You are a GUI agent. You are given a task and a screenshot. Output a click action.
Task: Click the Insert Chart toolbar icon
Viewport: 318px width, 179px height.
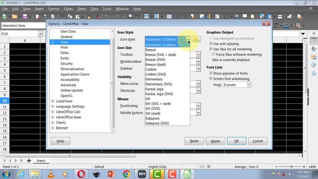(x=209, y=16)
